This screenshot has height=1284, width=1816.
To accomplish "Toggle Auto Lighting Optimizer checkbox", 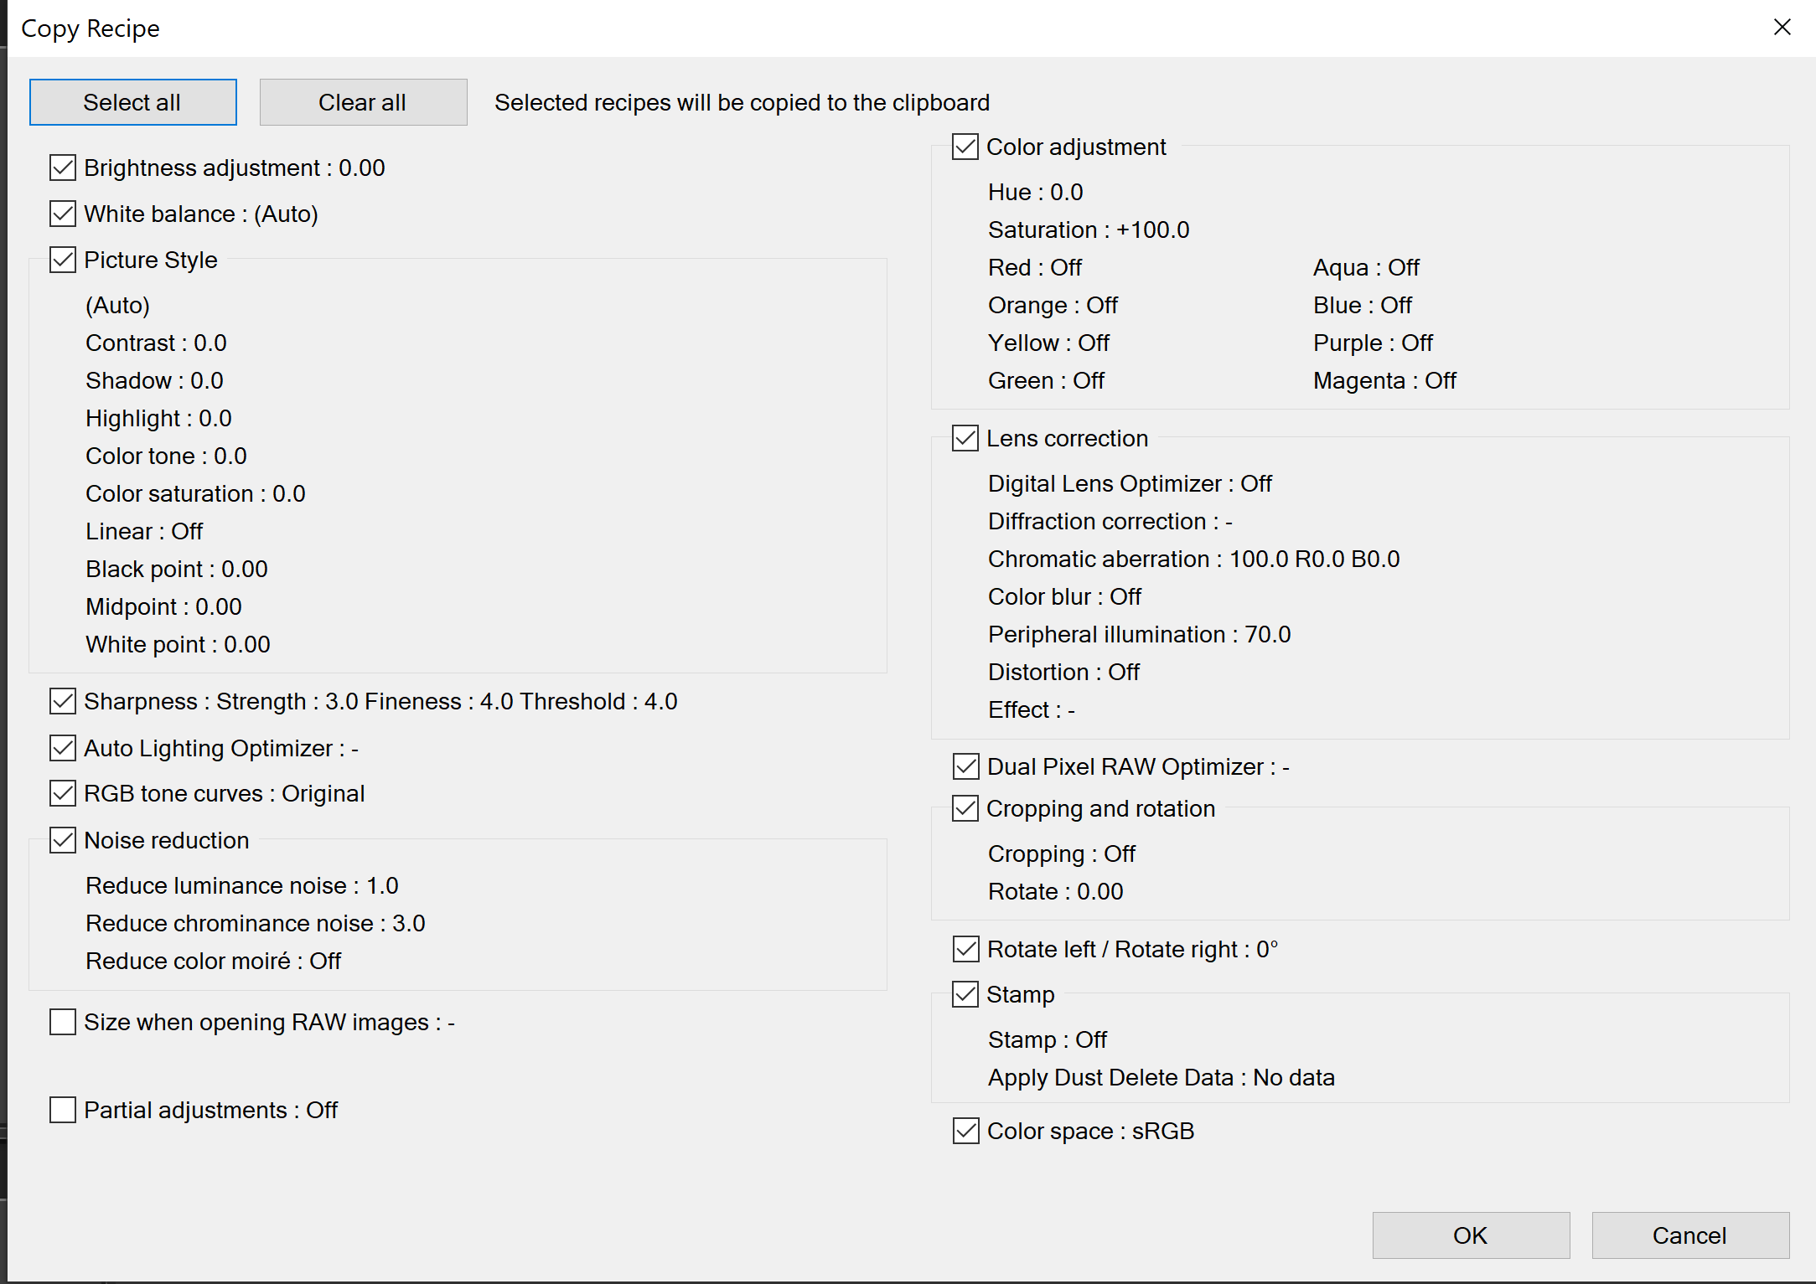I will [x=63, y=748].
